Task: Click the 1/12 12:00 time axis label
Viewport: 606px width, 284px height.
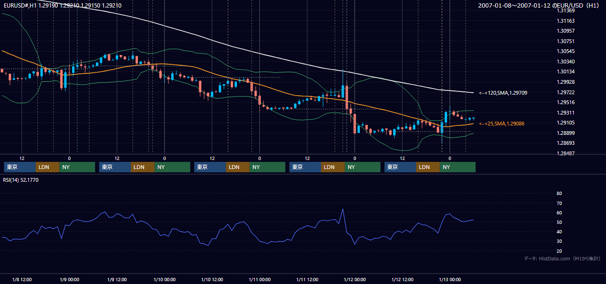Action: click(402, 280)
